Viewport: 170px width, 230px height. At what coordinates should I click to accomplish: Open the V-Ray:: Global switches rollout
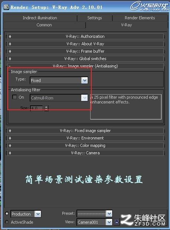click(x=85, y=59)
